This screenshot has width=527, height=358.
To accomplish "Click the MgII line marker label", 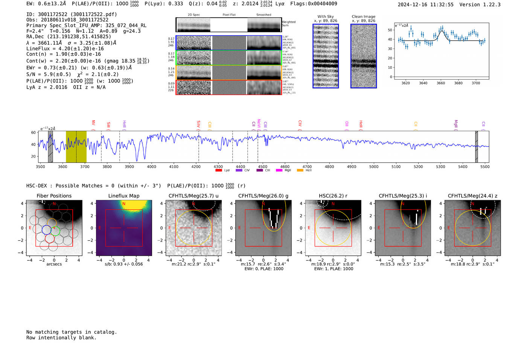I will pyautogui.click(x=456, y=124).
